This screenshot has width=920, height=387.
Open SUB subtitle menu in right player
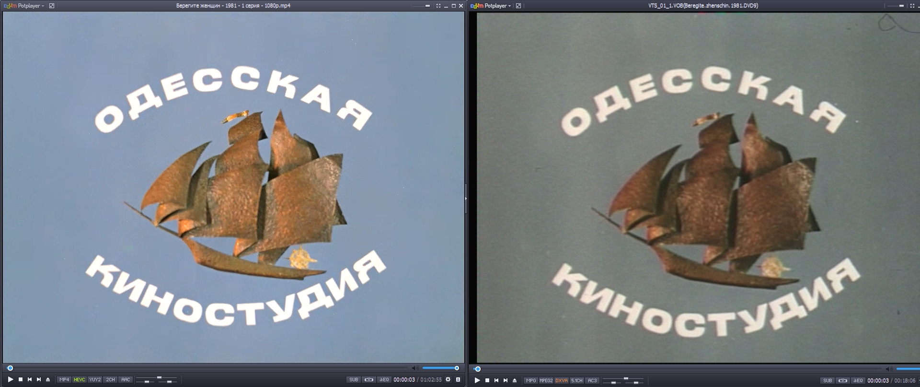tap(828, 380)
